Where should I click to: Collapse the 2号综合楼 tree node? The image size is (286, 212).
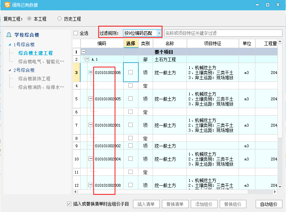(10, 70)
